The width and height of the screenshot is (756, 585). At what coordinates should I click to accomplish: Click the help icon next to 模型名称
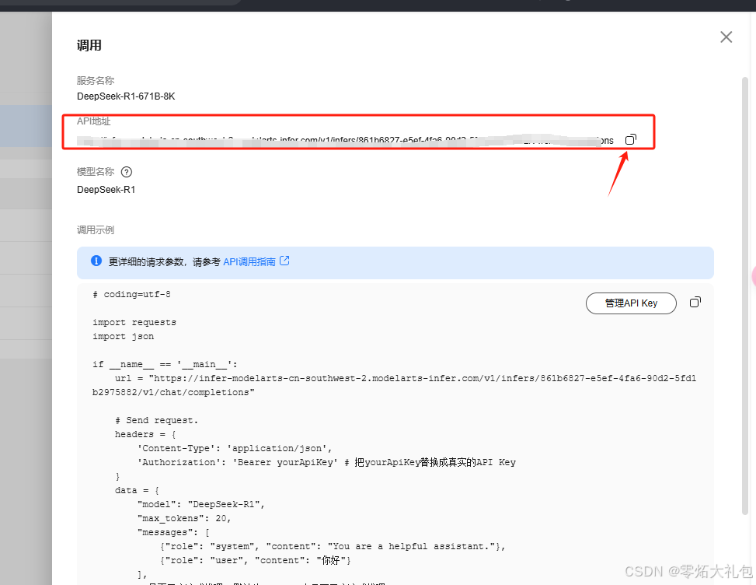pyautogui.click(x=127, y=172)
